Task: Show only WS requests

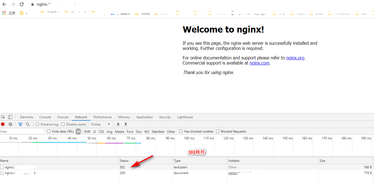Action: click(147, 131)
